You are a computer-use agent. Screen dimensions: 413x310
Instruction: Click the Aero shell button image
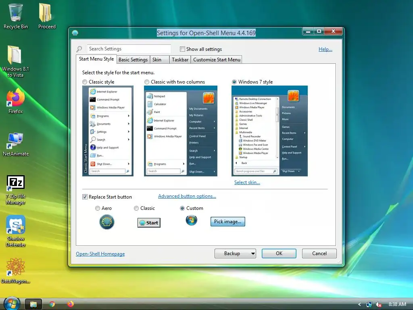tap(106, 222)
